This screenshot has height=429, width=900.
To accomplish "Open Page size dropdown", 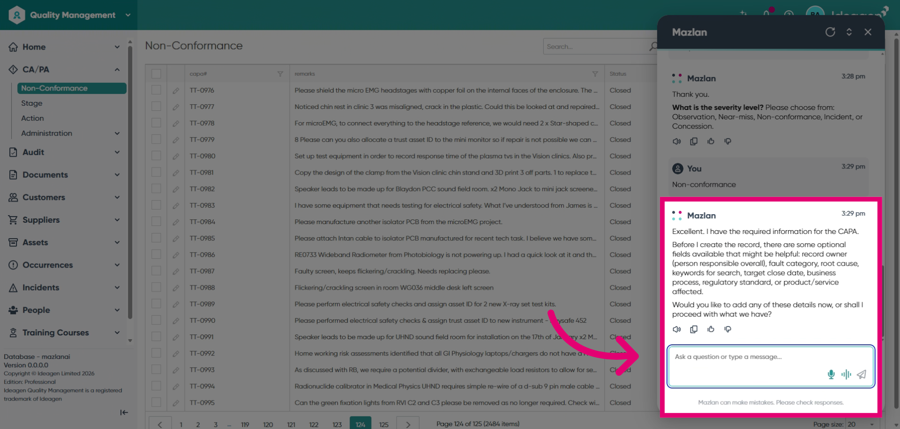I will (862, 424).
